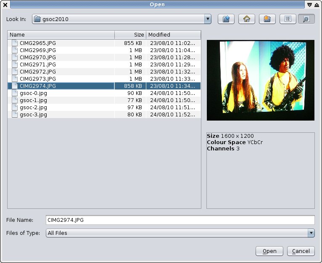
Task: Click modified date 23/08/10 11:02
Action: (x=172, y=43)
